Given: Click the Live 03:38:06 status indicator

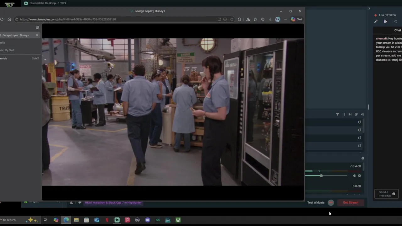Looking at the screenshot, I should point(385,15).
